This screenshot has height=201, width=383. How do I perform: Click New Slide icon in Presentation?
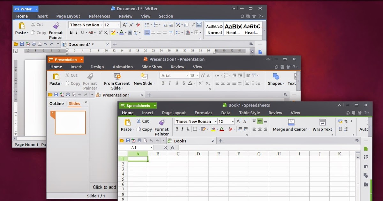pos(144,76)
